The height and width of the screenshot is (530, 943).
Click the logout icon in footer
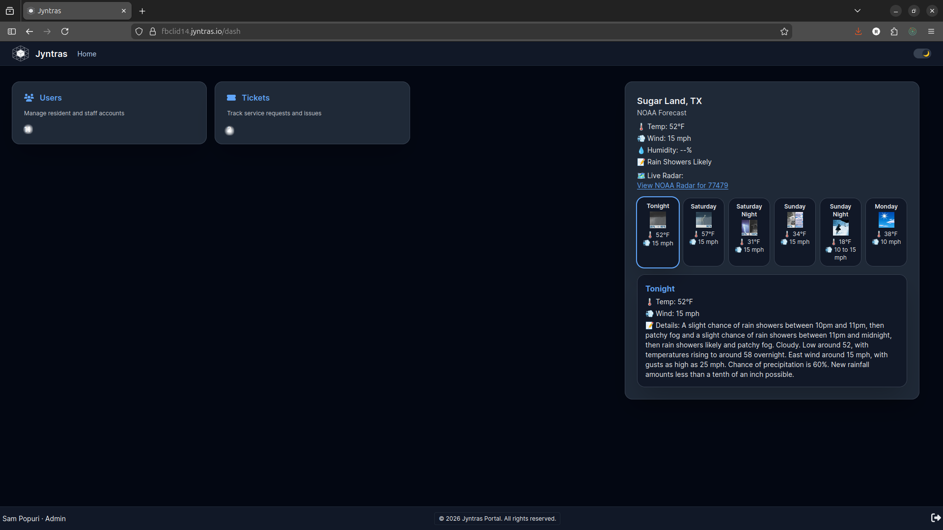[936, 518]
